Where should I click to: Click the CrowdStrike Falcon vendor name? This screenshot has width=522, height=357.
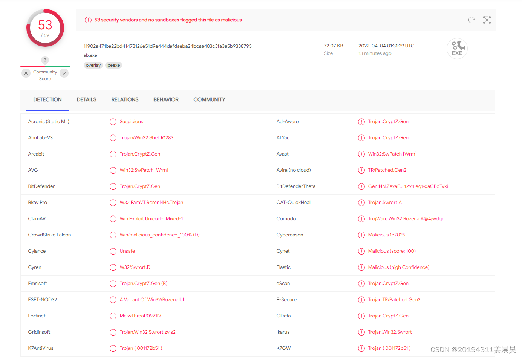(x=49, y=235)
